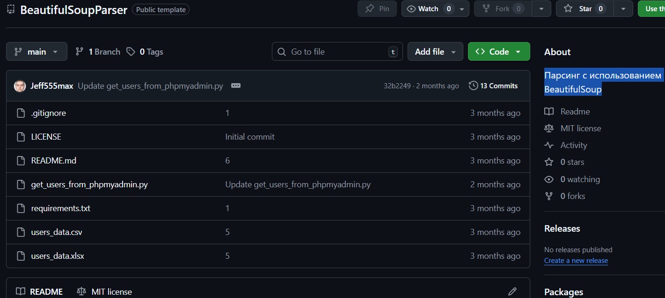Open commit message 5 for users_data.xlsx

click(227, 256)
